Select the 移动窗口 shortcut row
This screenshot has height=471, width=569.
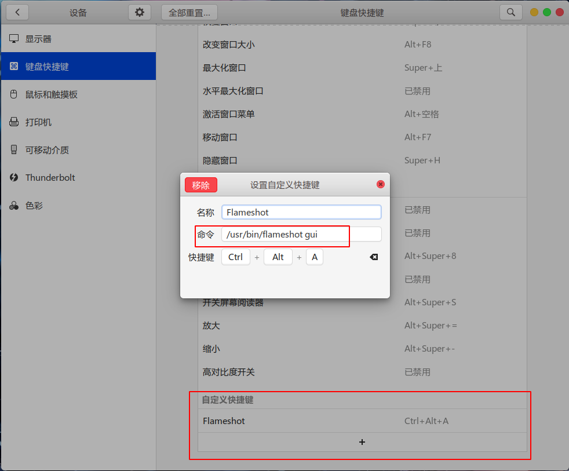coord(362,137)
